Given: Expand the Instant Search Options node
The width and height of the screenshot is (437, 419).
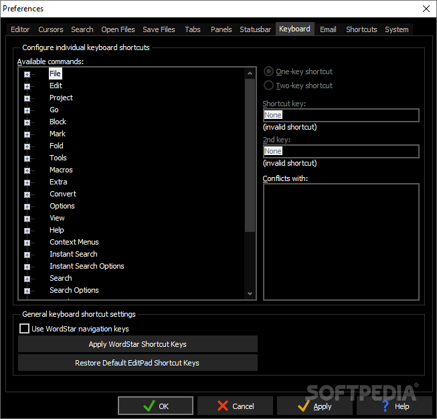Looking at the screenshot, I should click(27, 267).
